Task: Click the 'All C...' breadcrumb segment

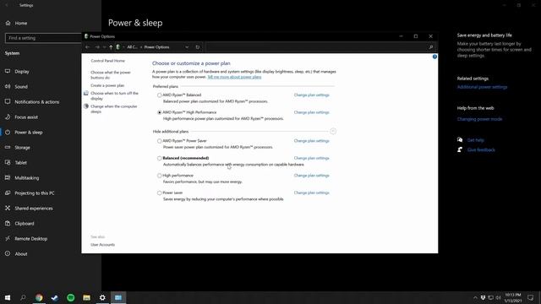Action: click(x=132, y=47)
